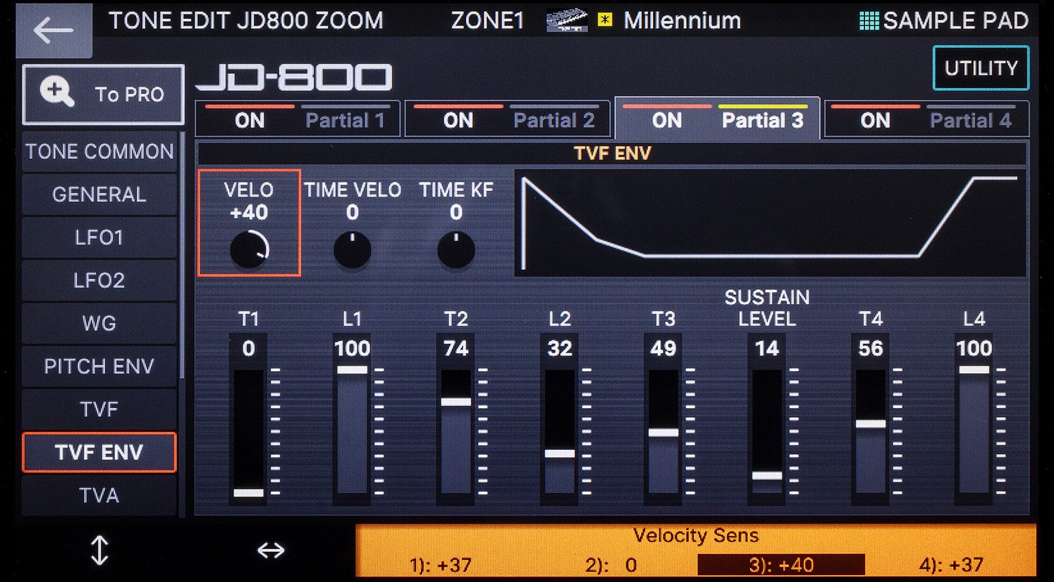Toggle Partial 1 ON switch
The image size is (1054, 582).
(x=250, y=121)
